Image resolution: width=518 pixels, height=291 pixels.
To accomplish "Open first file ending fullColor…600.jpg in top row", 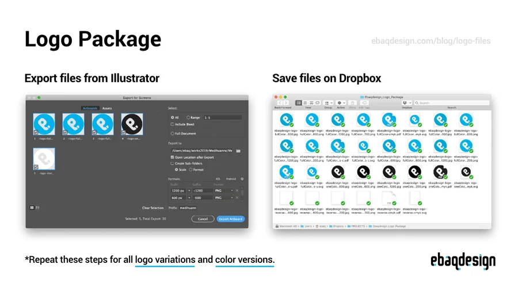I will [286, 120].
